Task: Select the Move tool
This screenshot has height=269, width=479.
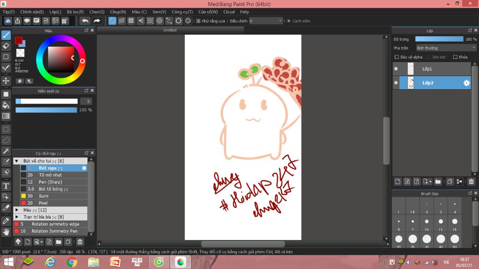Action: click(x=6, y=81)
